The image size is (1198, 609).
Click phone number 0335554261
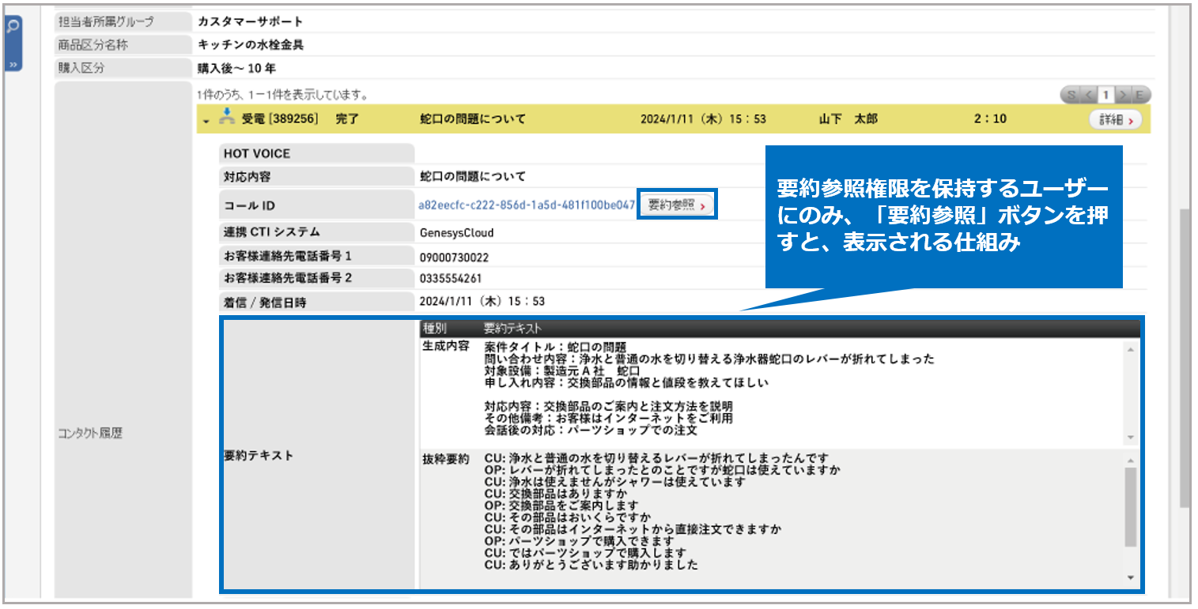coord(451,279)
